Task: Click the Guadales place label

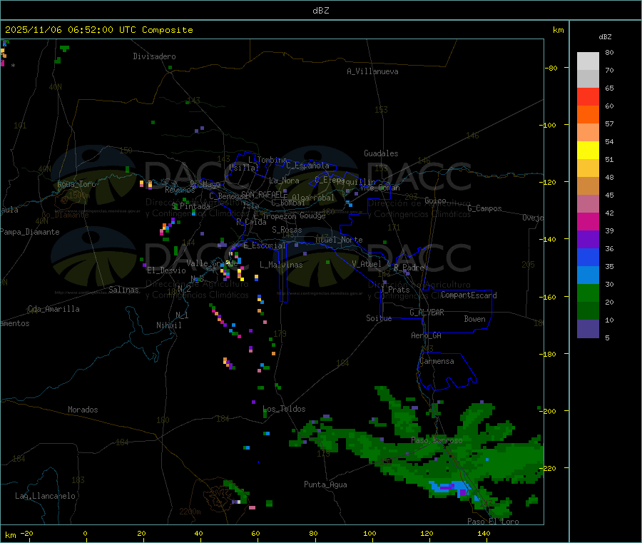Action: click(381, 153)
